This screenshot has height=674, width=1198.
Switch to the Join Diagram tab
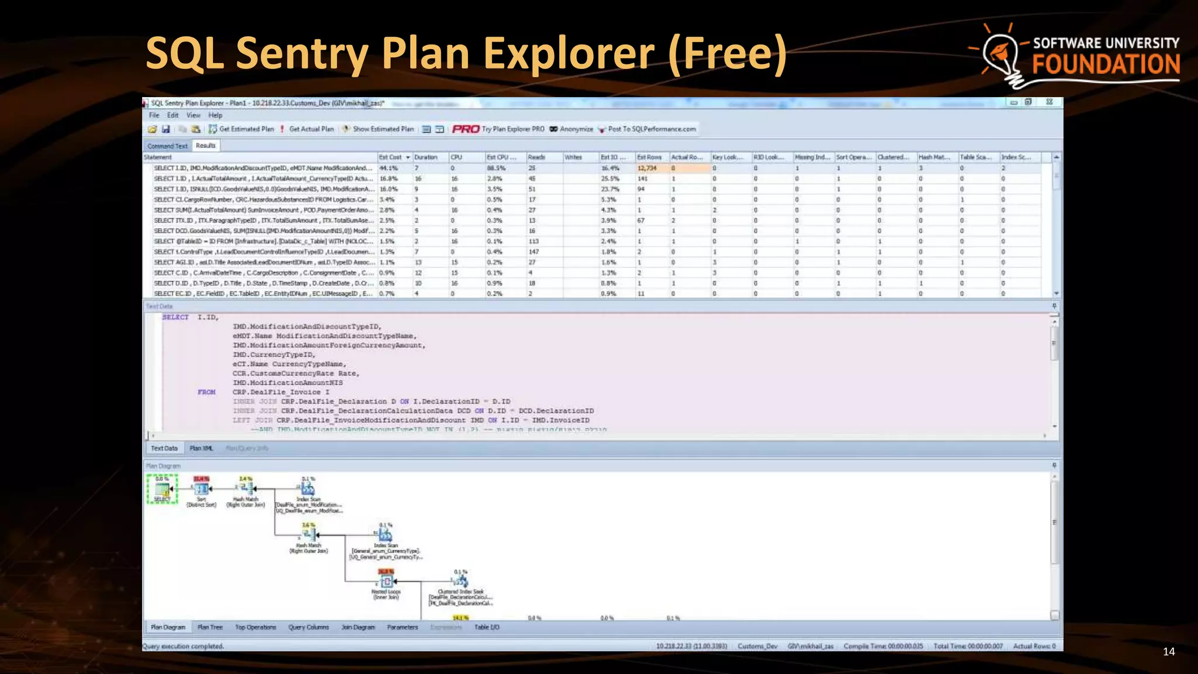pyautogui.click(x=358, y=627)
